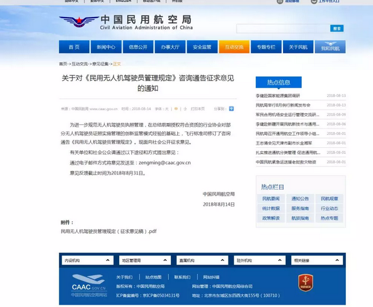Click the red government badge in footer
373x307 pixels.
[x=305, y=282]
